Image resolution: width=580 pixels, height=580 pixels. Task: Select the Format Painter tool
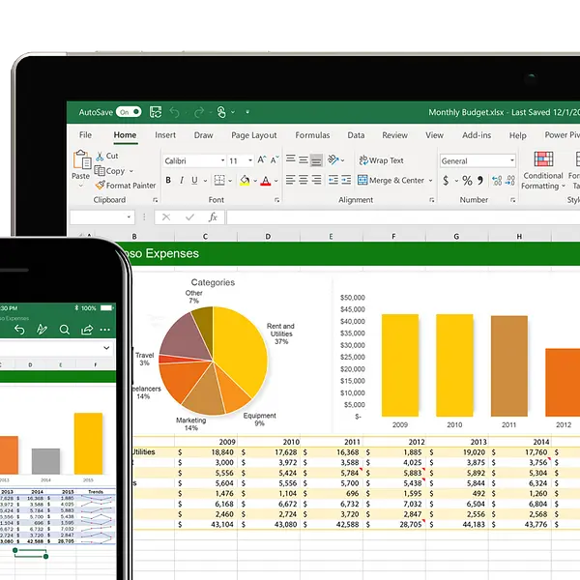point(126,186)
